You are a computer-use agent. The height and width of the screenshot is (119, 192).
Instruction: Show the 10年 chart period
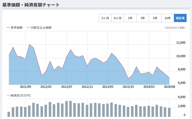(168, 18)
